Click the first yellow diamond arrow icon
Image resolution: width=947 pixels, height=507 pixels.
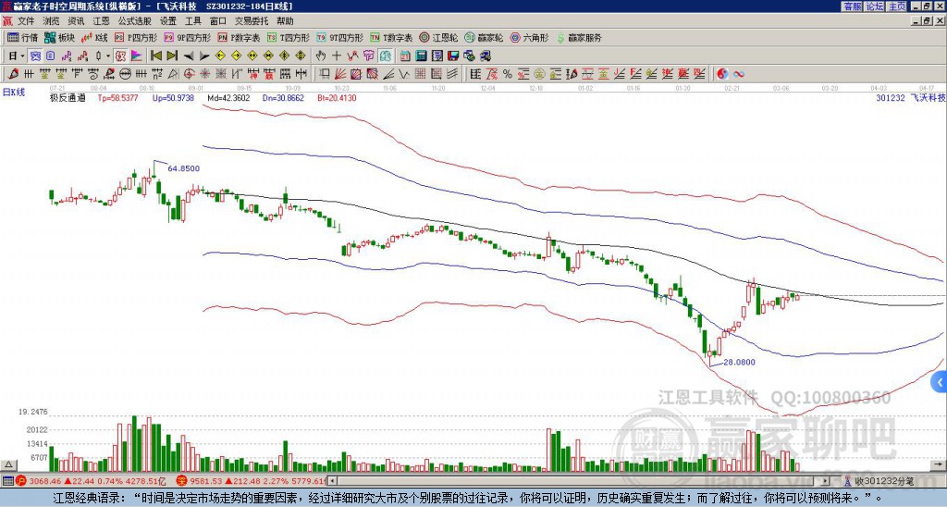click(x=220, y=56)
